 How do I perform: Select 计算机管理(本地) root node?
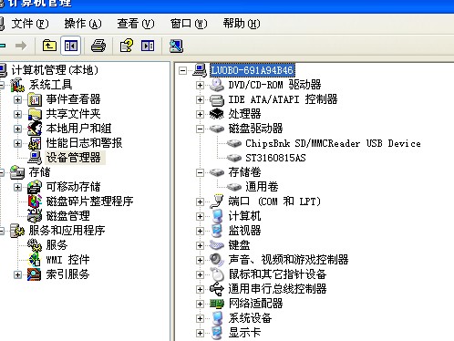tap(55, 70)
